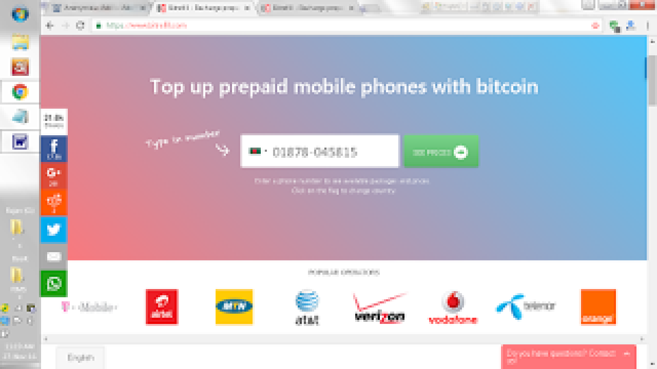Share by email envelope icon
The width and height of the screenshot is (657, 369).
coord(54,256)
